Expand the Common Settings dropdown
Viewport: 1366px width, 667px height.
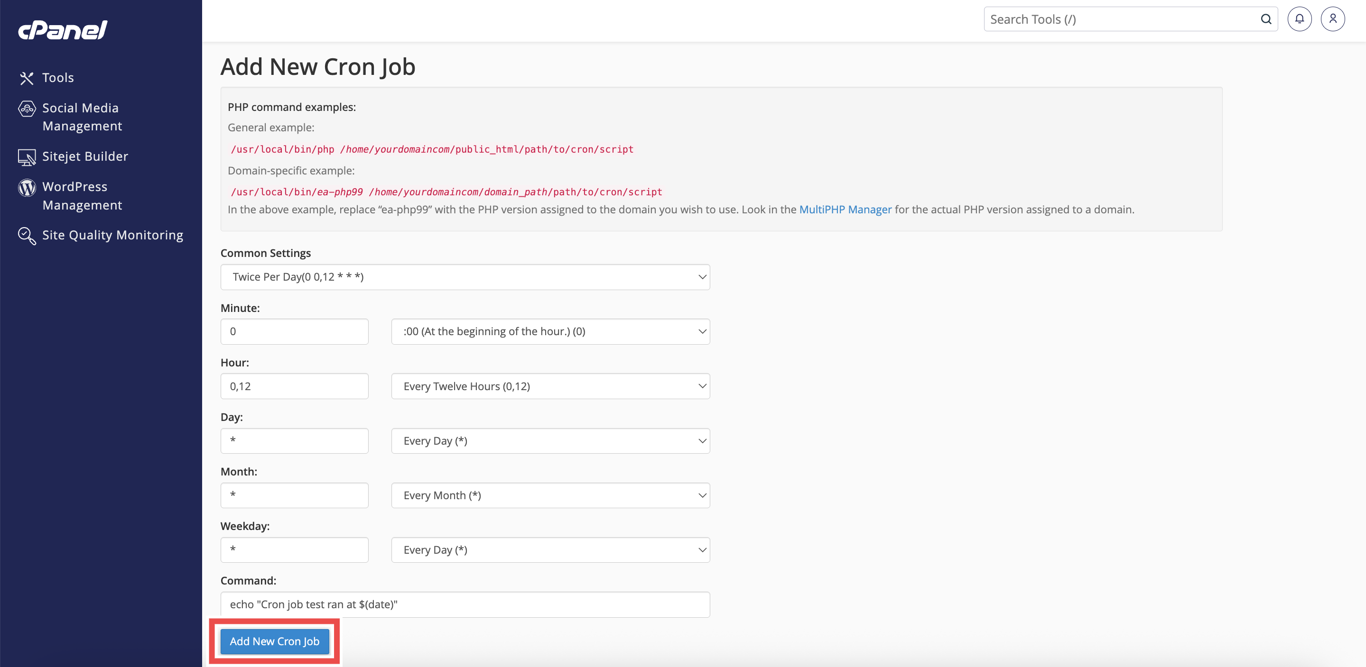pyautogui.click(x=465, y=277)
